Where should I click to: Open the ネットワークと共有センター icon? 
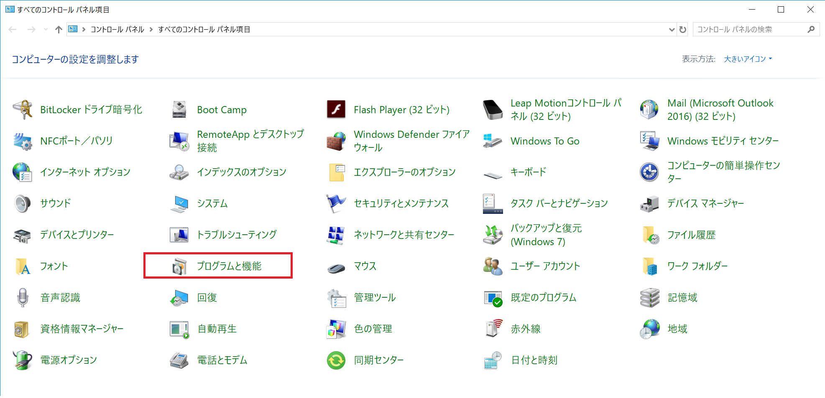point(336,235)
